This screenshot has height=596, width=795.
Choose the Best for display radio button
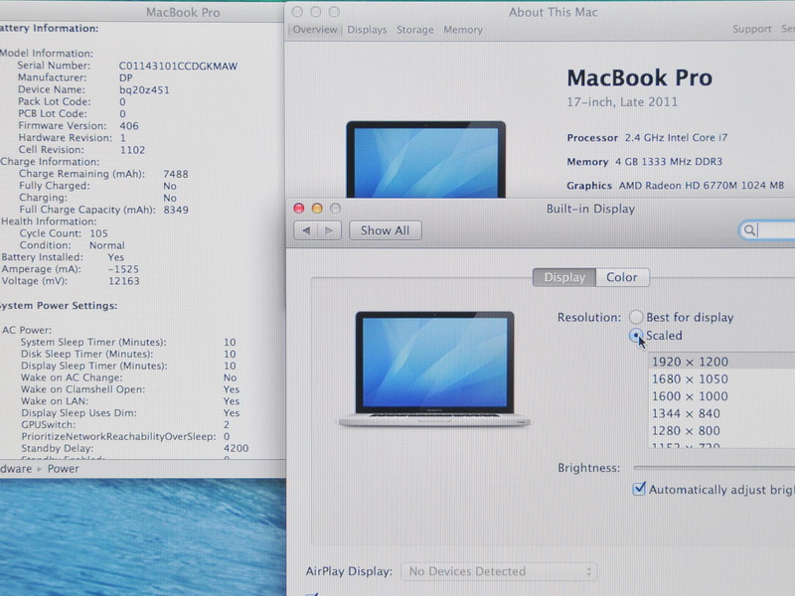pos(636,317)
